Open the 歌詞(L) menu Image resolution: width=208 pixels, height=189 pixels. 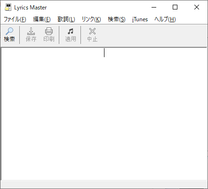[x=66, y=19]
